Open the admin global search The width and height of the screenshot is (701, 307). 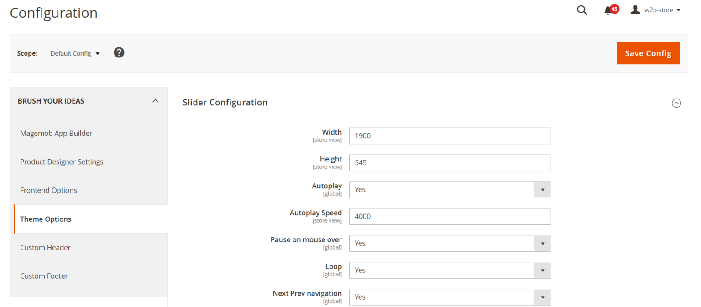coord(582,10)
